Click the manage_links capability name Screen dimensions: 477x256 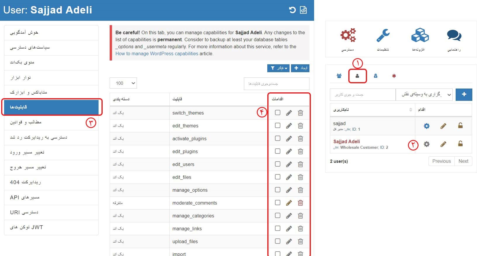point(187,229)
